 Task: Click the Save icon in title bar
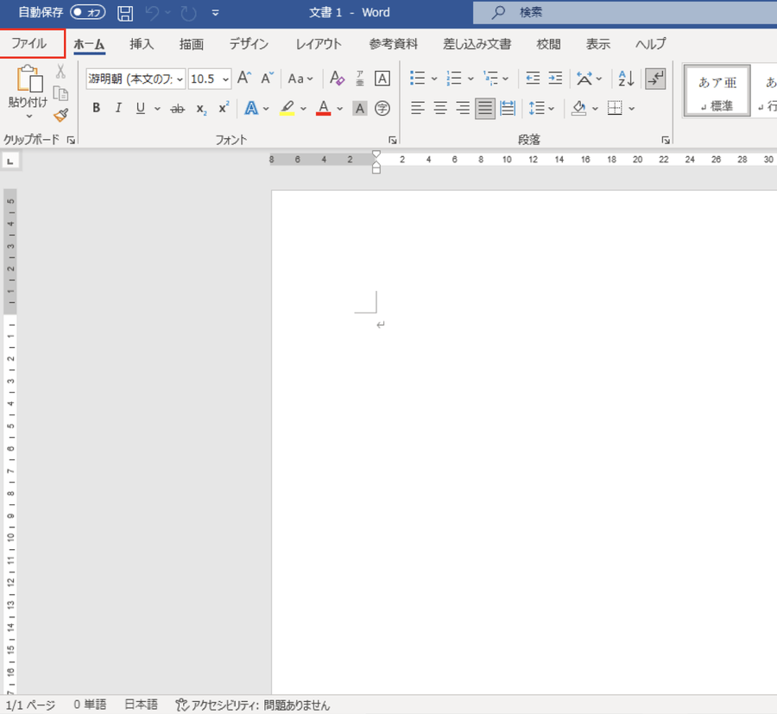[x=125, y=13]
